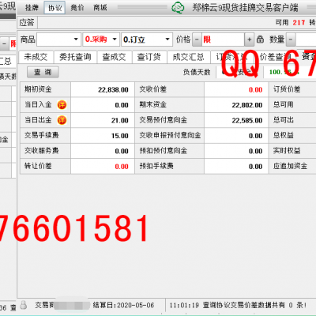The width and height of the screenshot is (316, 316).
Task: Select the 交易手续费 value 15.00
Action: pos(120,136)
